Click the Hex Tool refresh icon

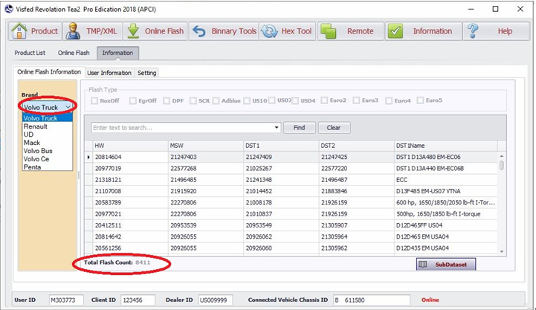point(269,31)
